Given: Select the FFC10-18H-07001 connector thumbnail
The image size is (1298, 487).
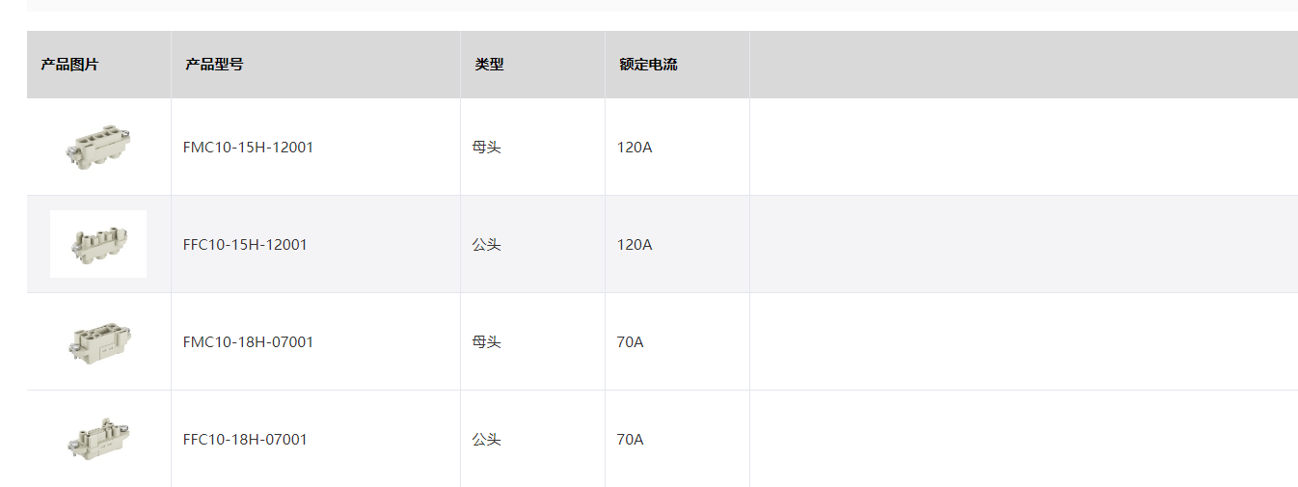Looking at the screenshot, I should tap(98, 439).
